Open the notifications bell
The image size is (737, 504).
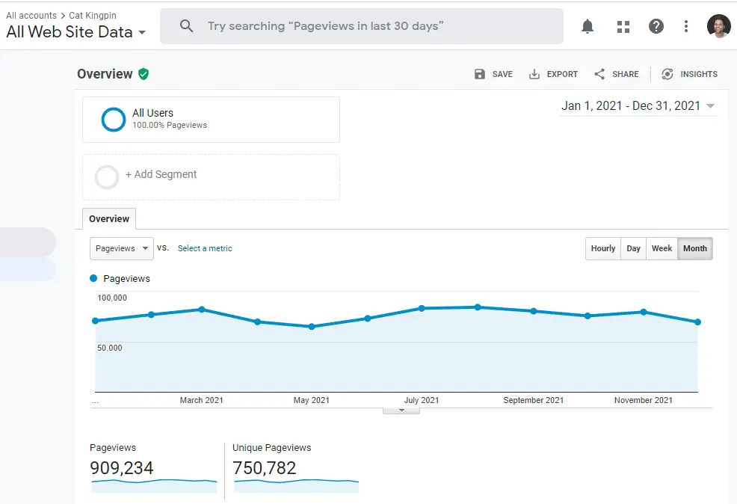pos(588,27)
